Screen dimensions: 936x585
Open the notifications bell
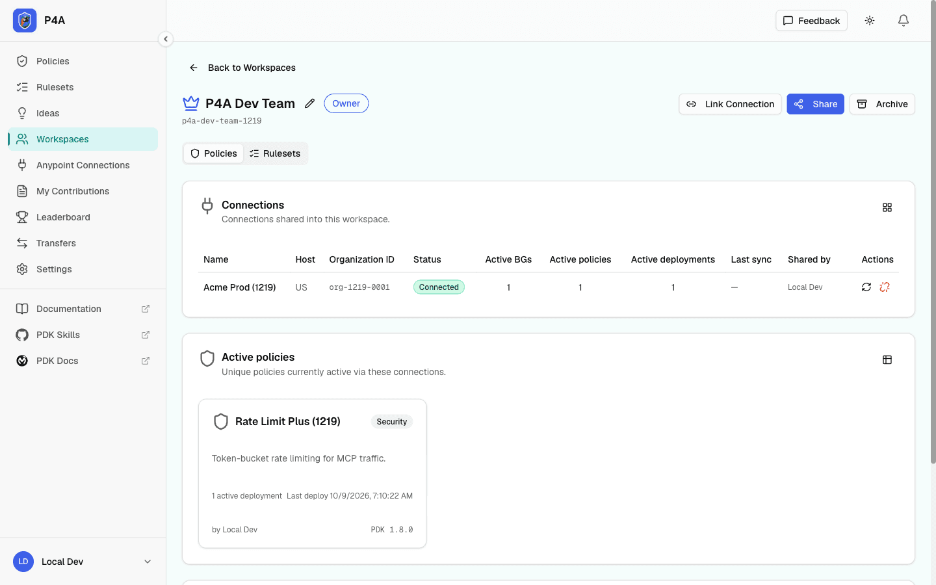click(903, 21)
